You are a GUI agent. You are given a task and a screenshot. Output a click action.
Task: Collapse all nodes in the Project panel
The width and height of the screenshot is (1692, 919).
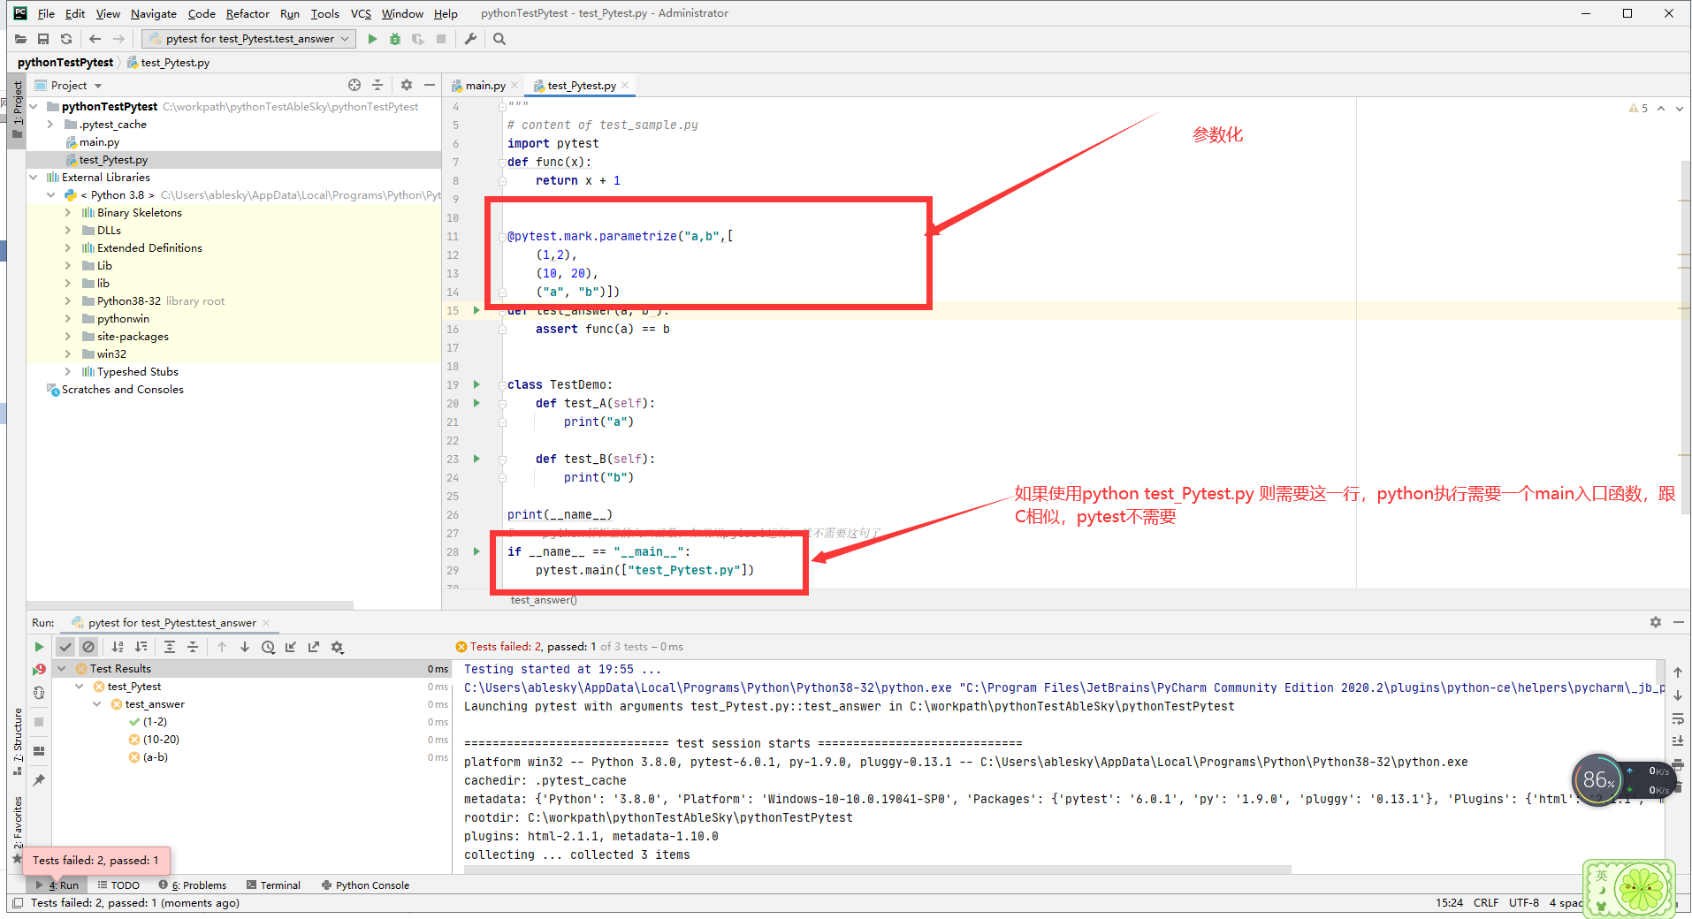coord(377,85)
